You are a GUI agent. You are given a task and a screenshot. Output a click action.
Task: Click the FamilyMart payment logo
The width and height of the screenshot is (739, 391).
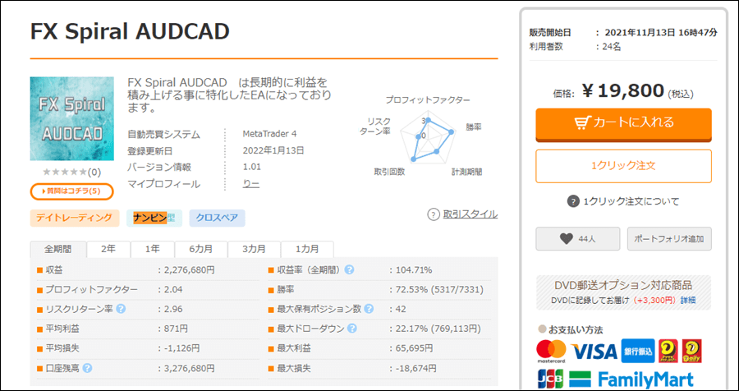click(631, 379)
